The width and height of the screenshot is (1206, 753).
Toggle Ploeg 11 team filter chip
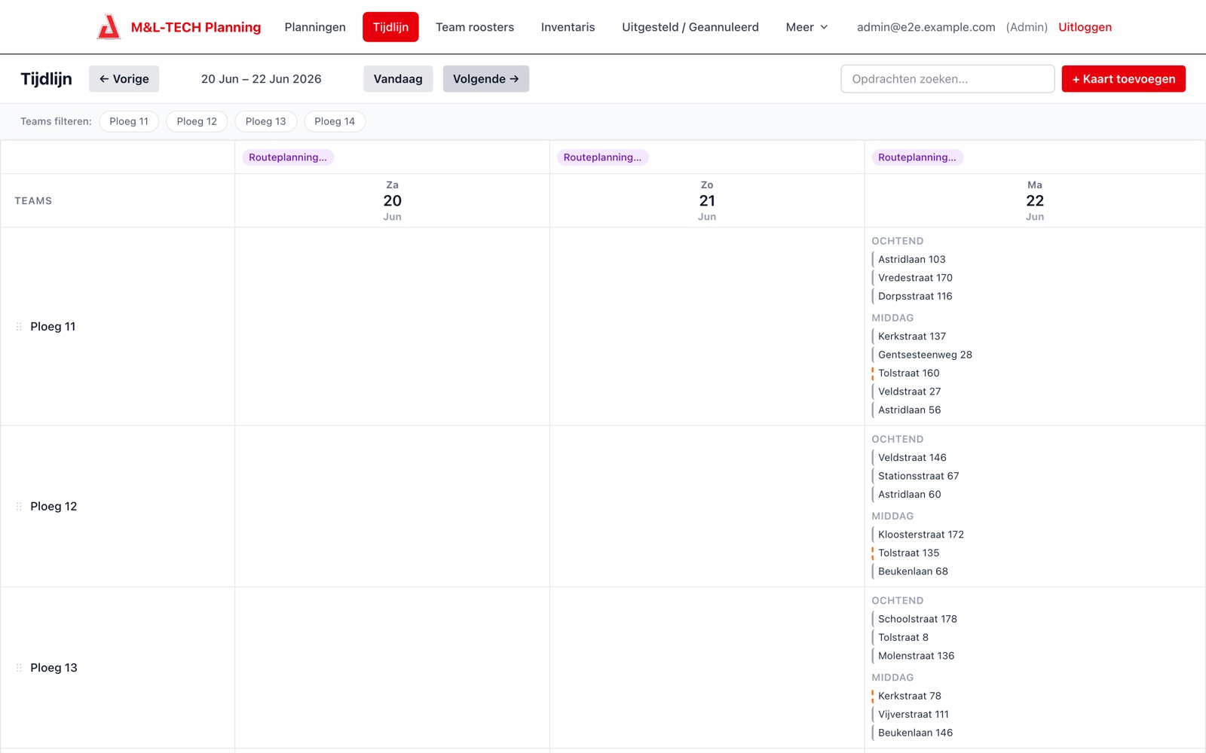pyautogui.click(x=129, y=121)
